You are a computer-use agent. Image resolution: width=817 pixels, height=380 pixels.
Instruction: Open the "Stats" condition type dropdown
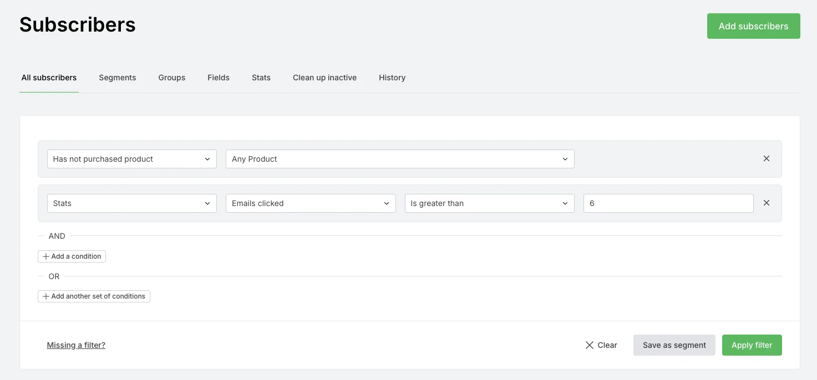click(x=131, y=203)
